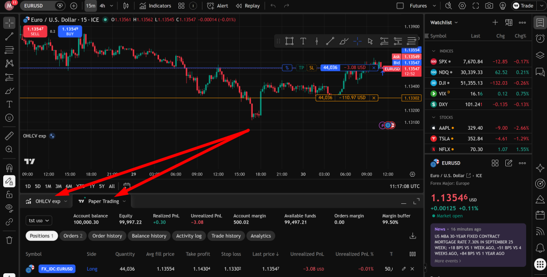This screenshot has height=277, width=547.
Task: Open the economic calendar sidebar icon
Action: pos(540,215)
